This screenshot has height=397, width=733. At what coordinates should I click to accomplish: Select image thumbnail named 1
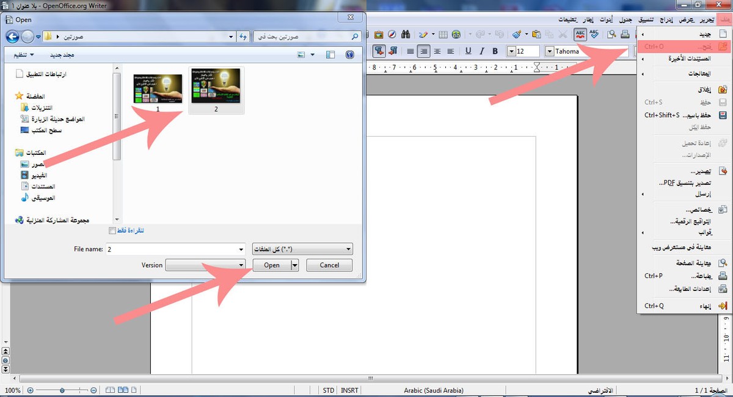[x=158, y=90]
